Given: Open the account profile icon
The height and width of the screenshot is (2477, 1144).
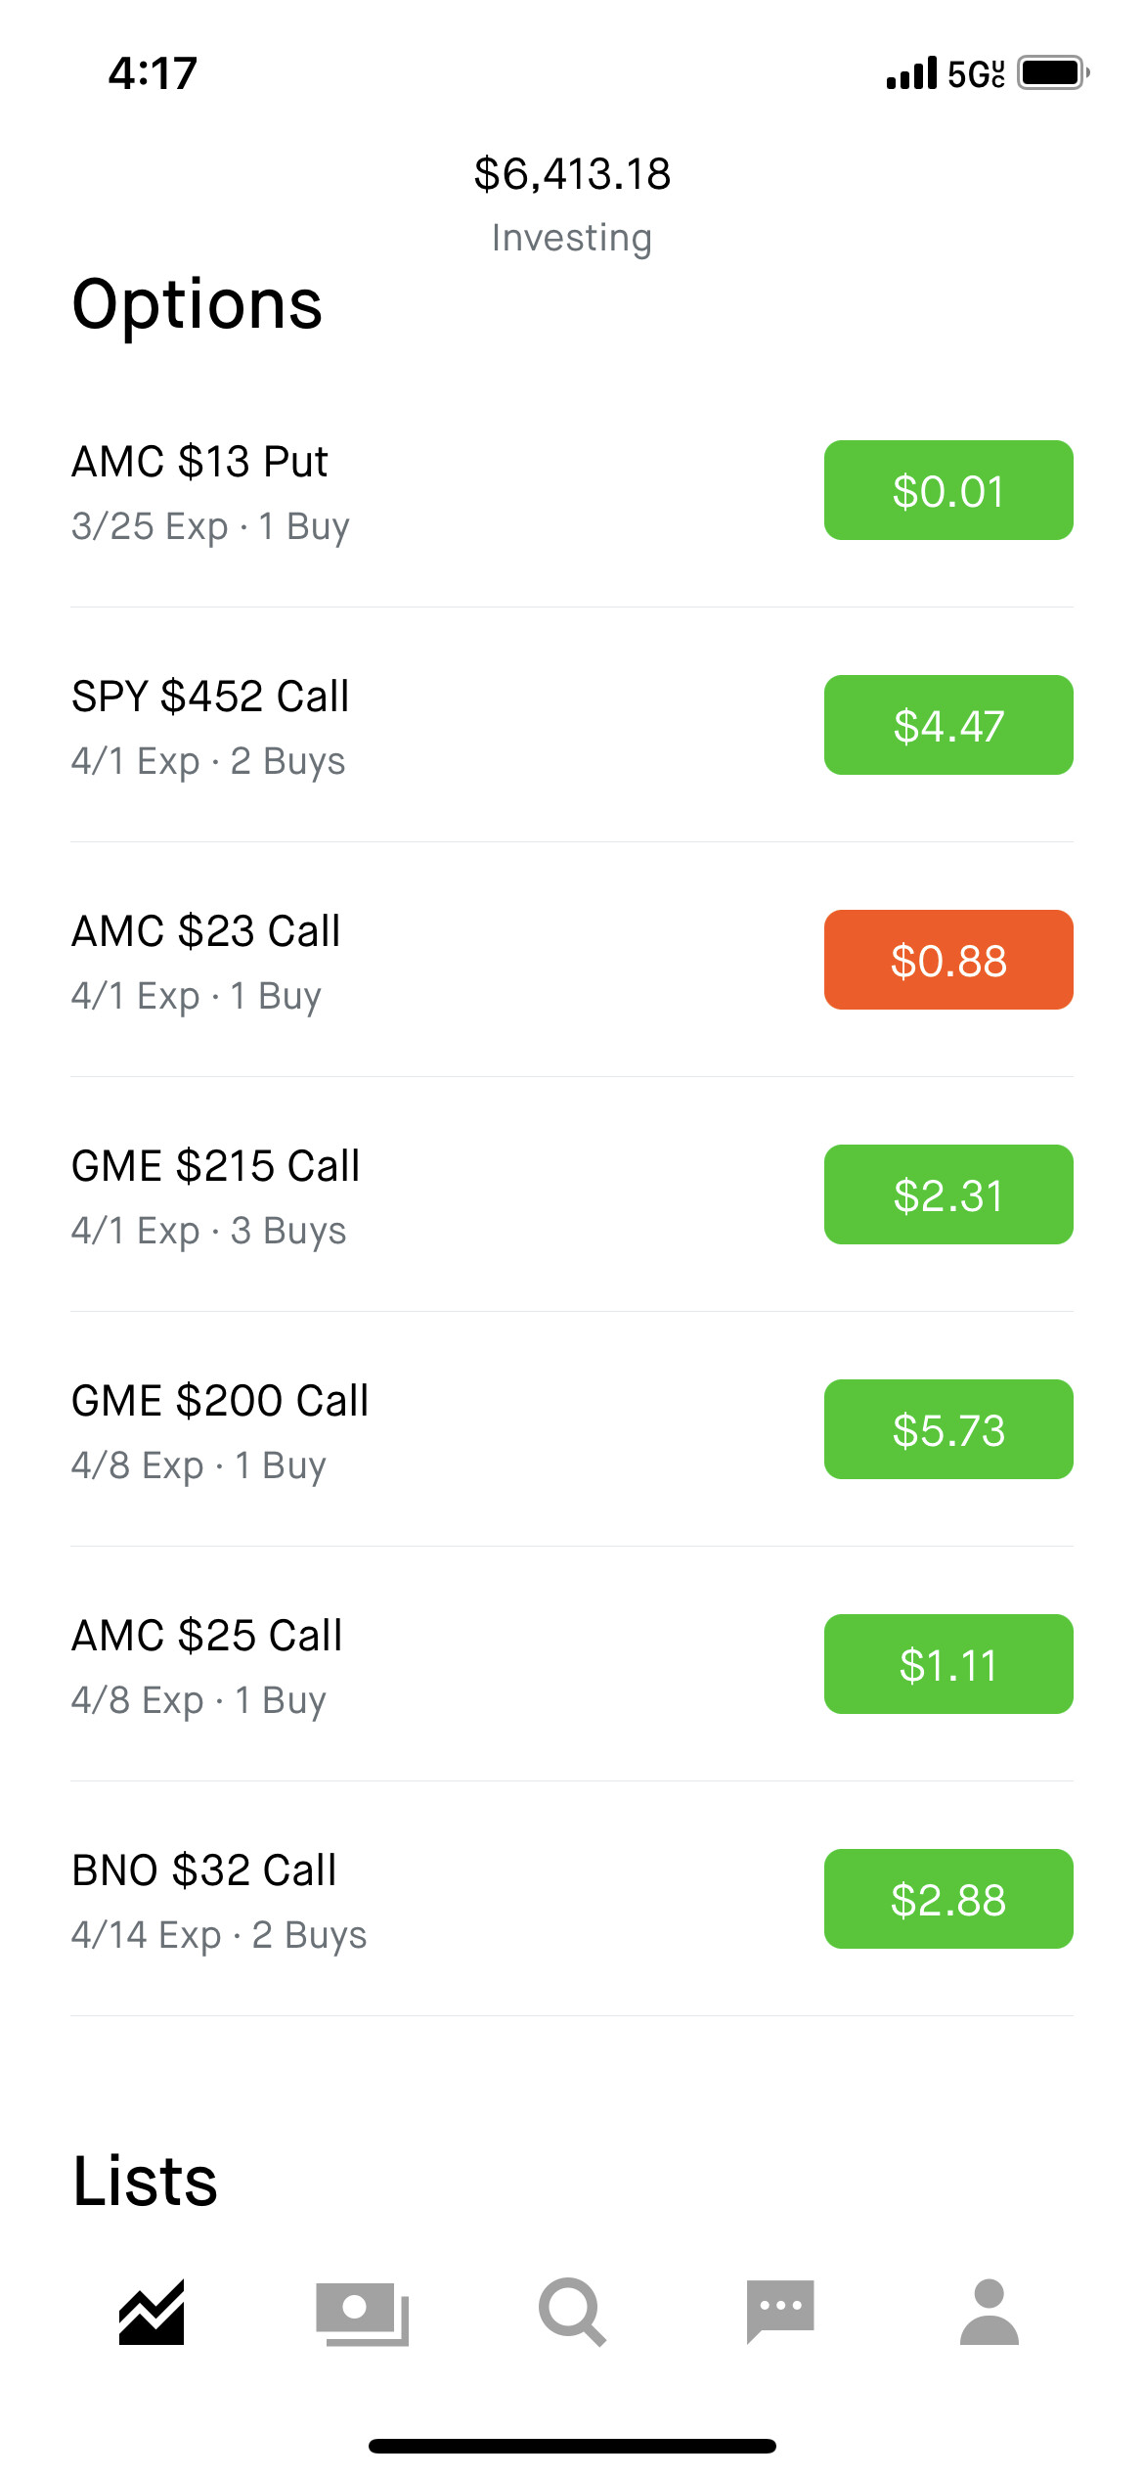Looking at the screenshot, I should point(990,2313).
